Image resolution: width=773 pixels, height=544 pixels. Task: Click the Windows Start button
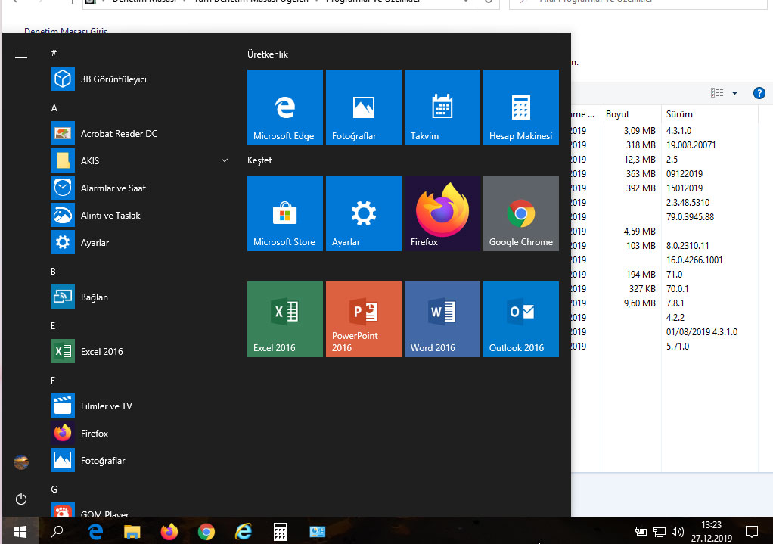pyautogui.click(x=20, y=532)
